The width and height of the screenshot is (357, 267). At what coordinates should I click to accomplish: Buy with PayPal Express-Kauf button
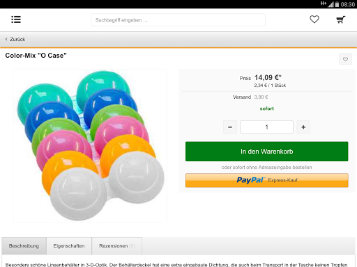pyautogui.click(x=267, y=180)
